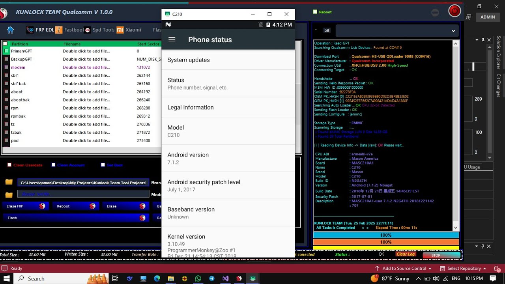Click the firmware folder path field
505x284 pixels.
pos(83,183)
